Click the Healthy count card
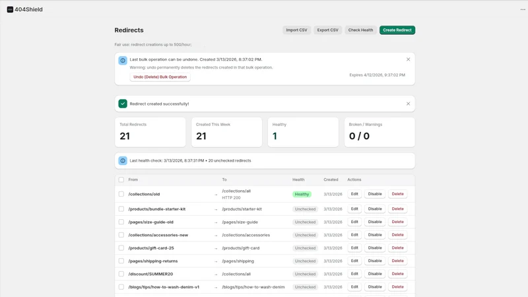Screen dimensions: 528x297 coord(303,132)
